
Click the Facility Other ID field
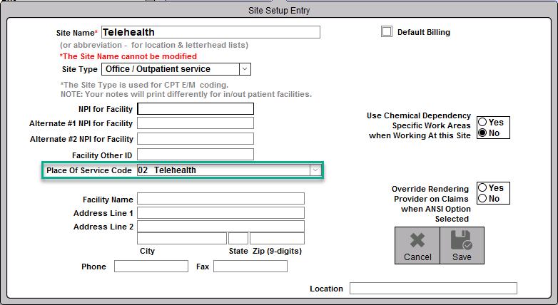point(196,155)
